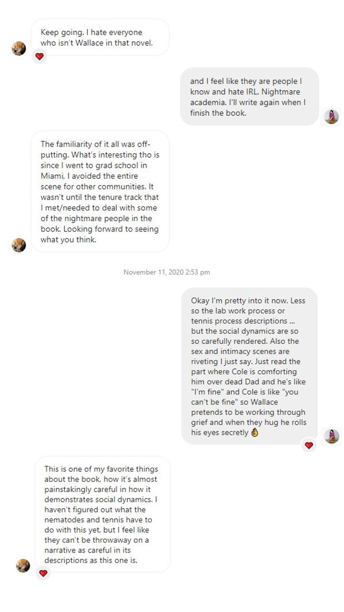Toggle the heart under the "nematodes and tennis" message

click(43, 573)
